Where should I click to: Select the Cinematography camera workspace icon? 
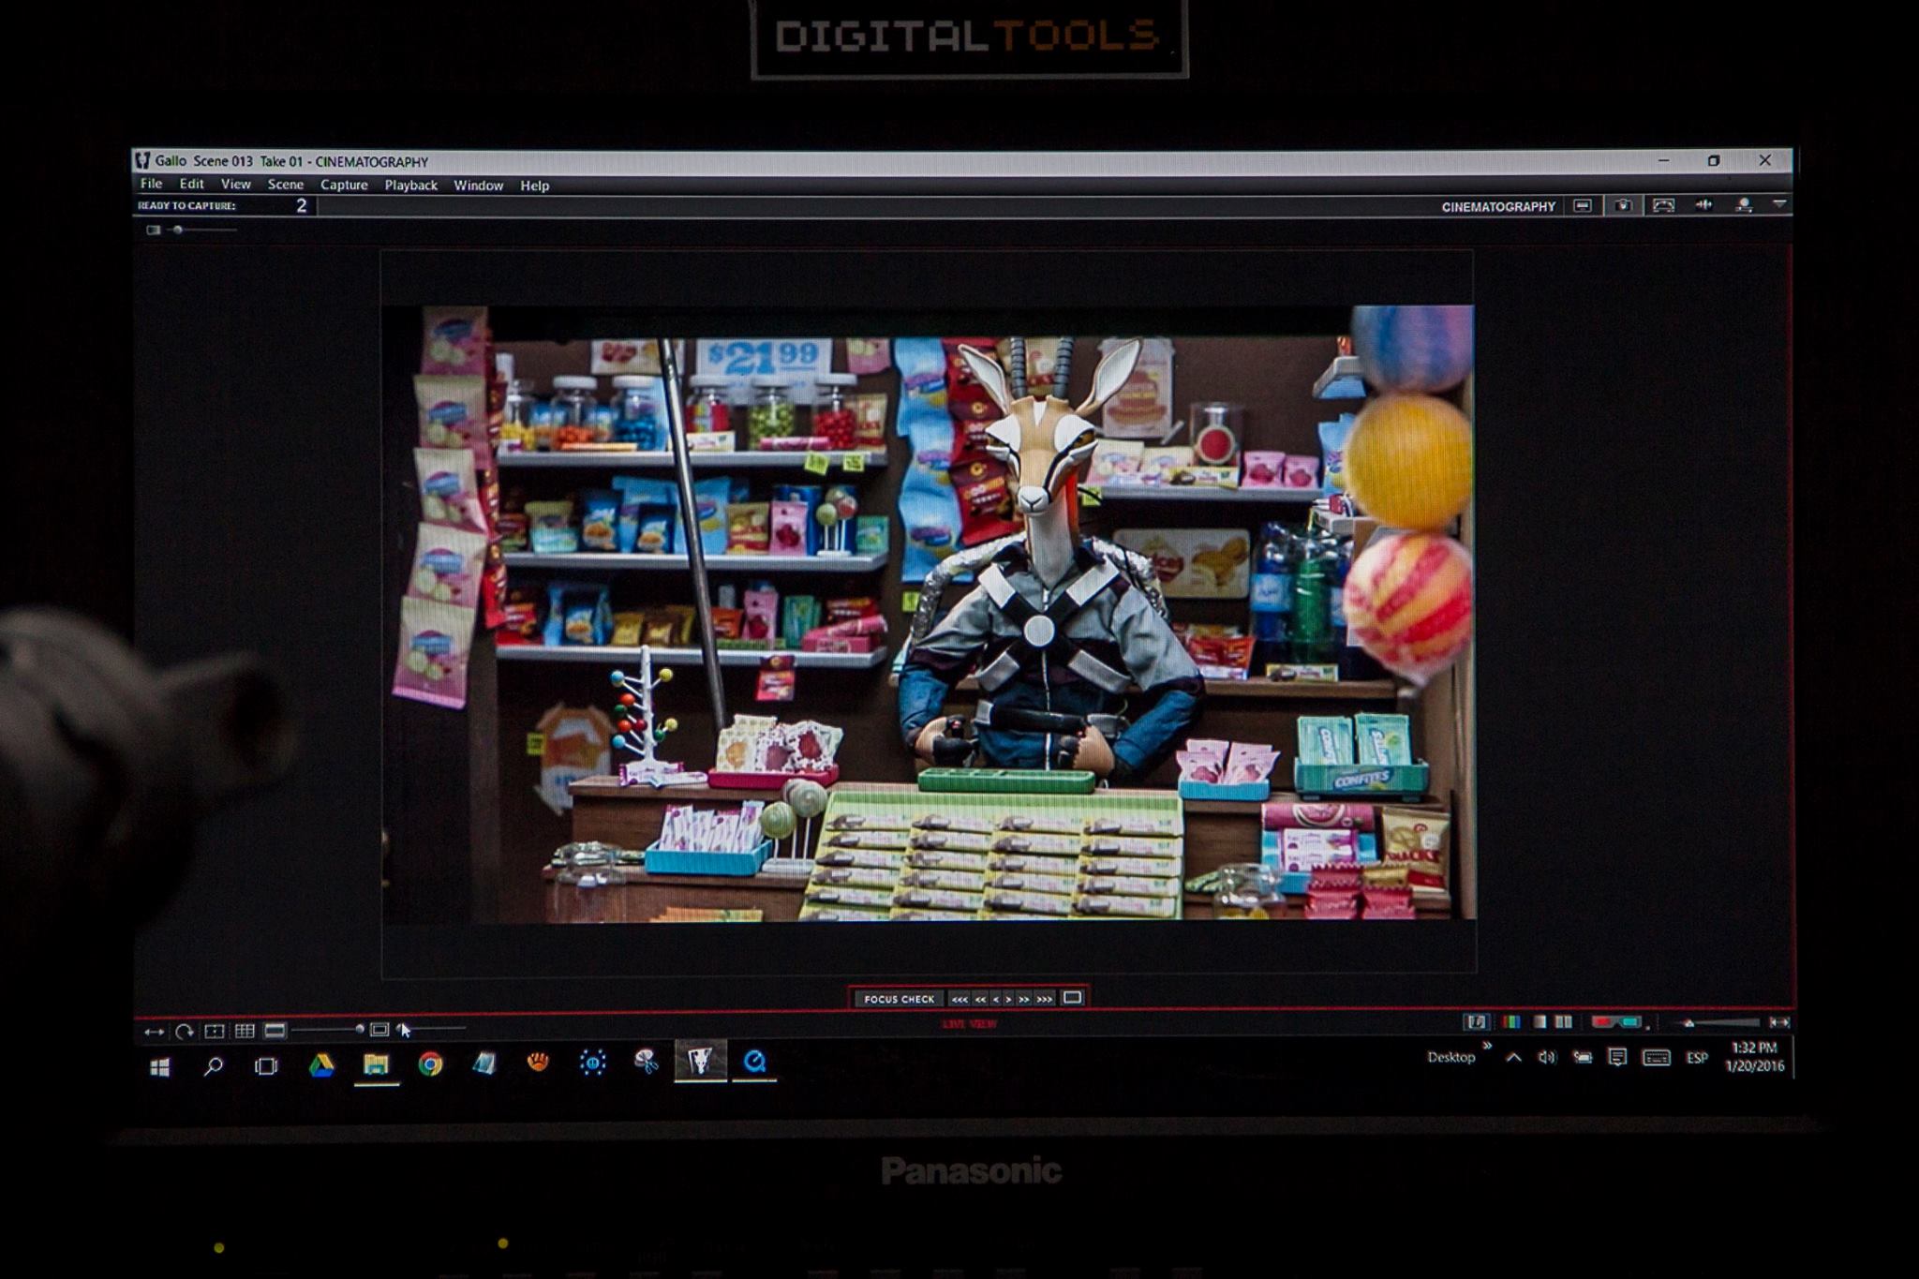1623,205
